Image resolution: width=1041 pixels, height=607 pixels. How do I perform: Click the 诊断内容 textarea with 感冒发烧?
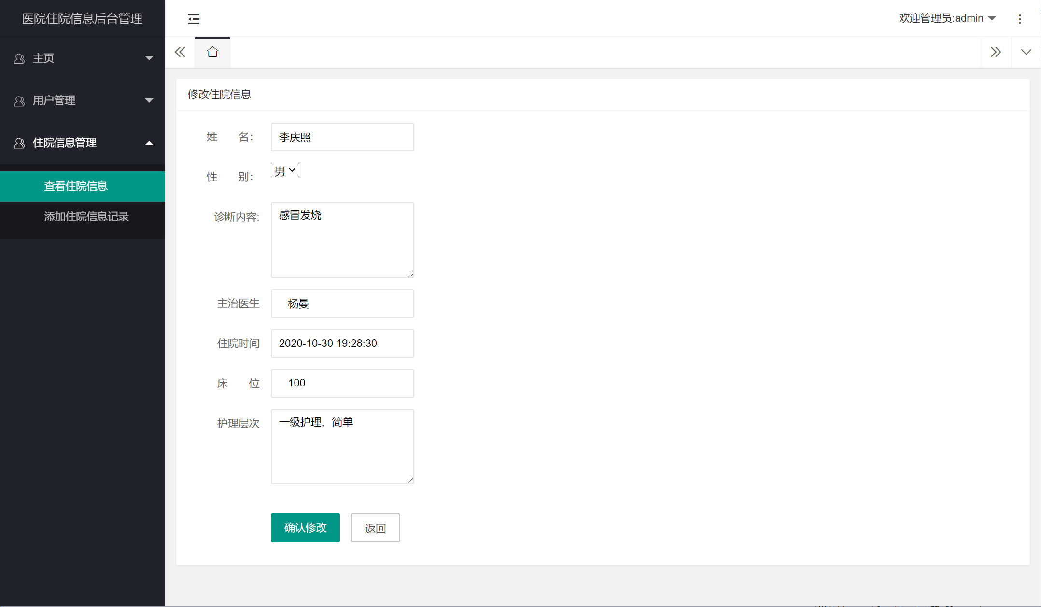(342, 240)
